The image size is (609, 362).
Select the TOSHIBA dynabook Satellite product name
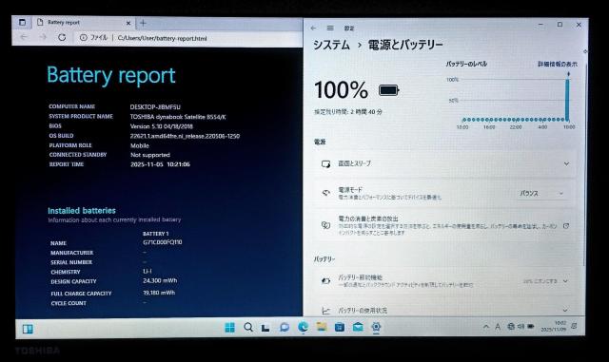[178, 117]
